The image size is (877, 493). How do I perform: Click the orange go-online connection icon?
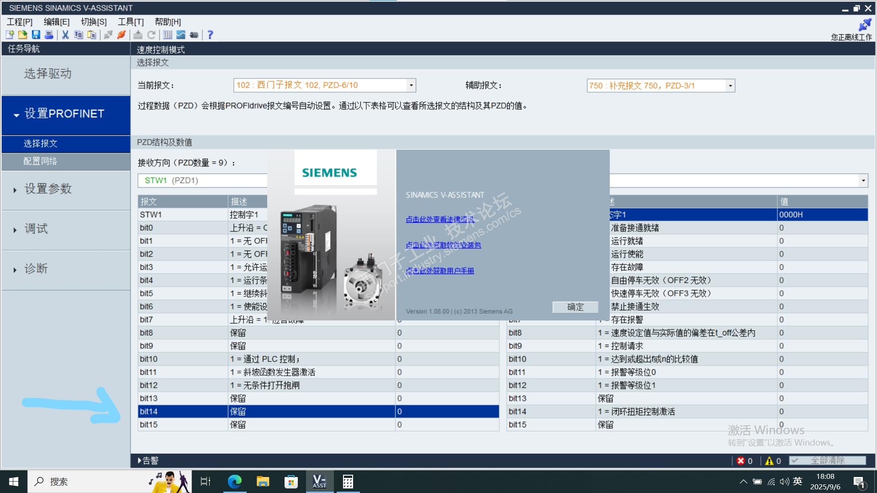coord(121,35)
